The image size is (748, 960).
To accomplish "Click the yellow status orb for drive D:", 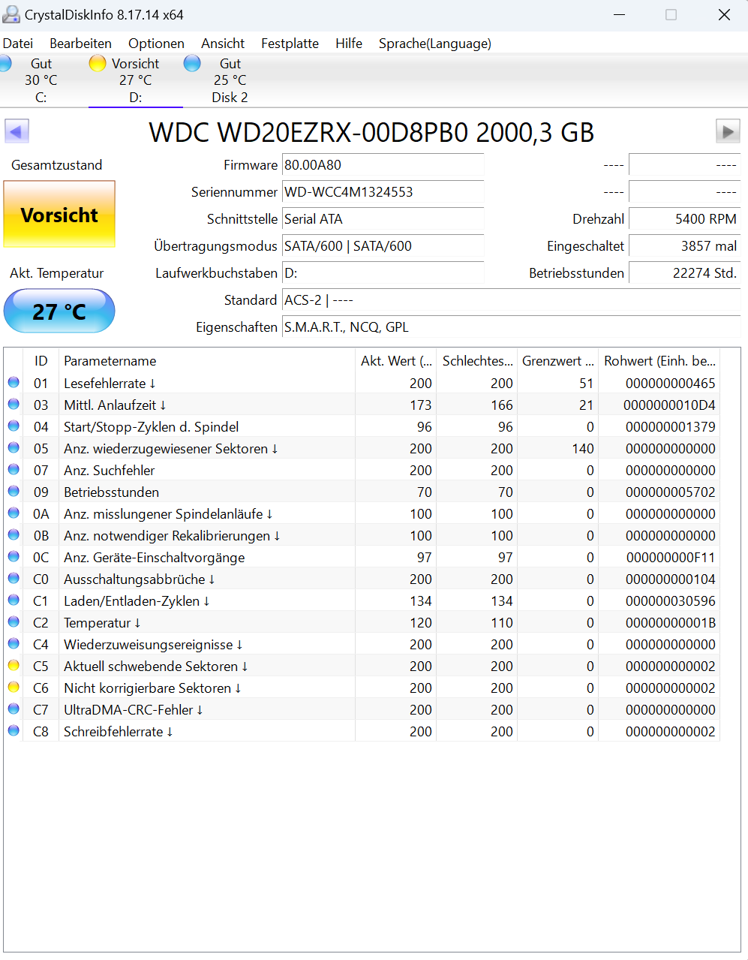I will (98, 63).
